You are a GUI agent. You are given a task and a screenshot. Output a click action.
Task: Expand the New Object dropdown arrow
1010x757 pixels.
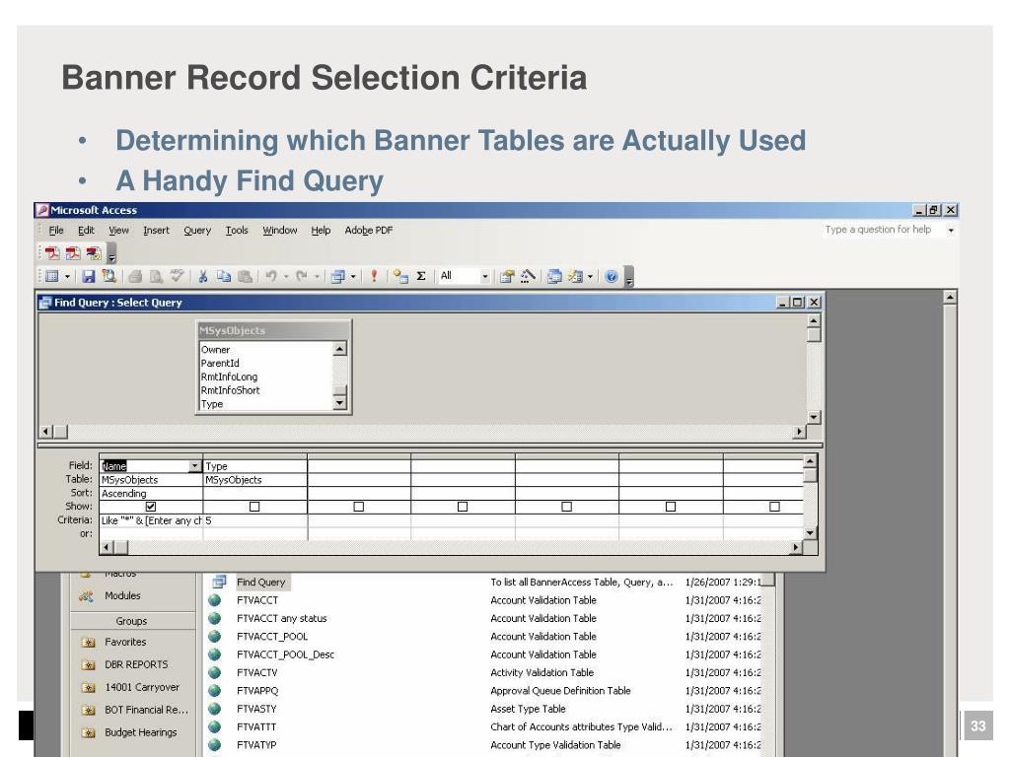point(590,277)
